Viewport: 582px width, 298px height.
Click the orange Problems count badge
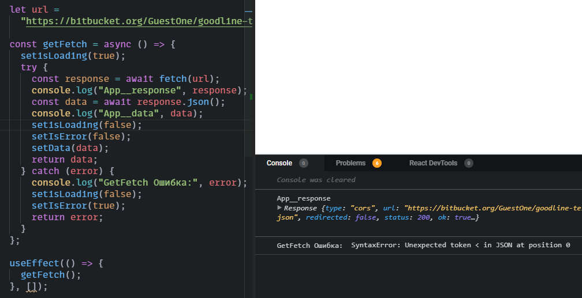[376, 163]
